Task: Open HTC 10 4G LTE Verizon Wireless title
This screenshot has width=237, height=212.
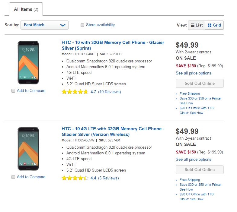Action: click(113, 131)
